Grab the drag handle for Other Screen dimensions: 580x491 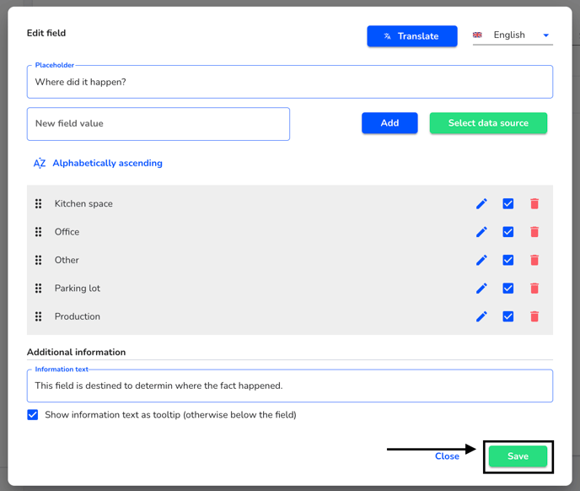pos(38,260)
